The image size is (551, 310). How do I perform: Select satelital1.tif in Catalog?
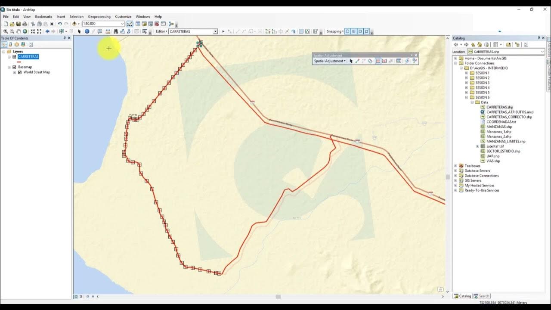(495, 146)
